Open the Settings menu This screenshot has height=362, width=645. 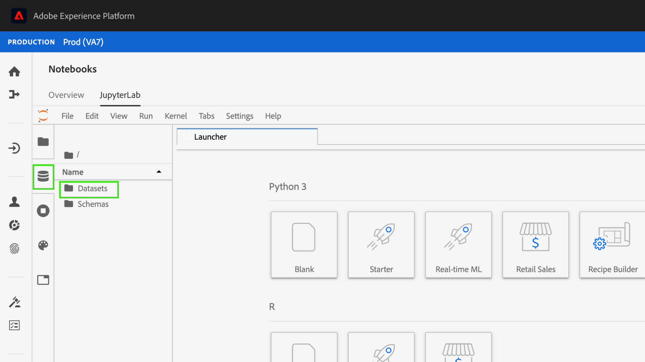(239, 116)
